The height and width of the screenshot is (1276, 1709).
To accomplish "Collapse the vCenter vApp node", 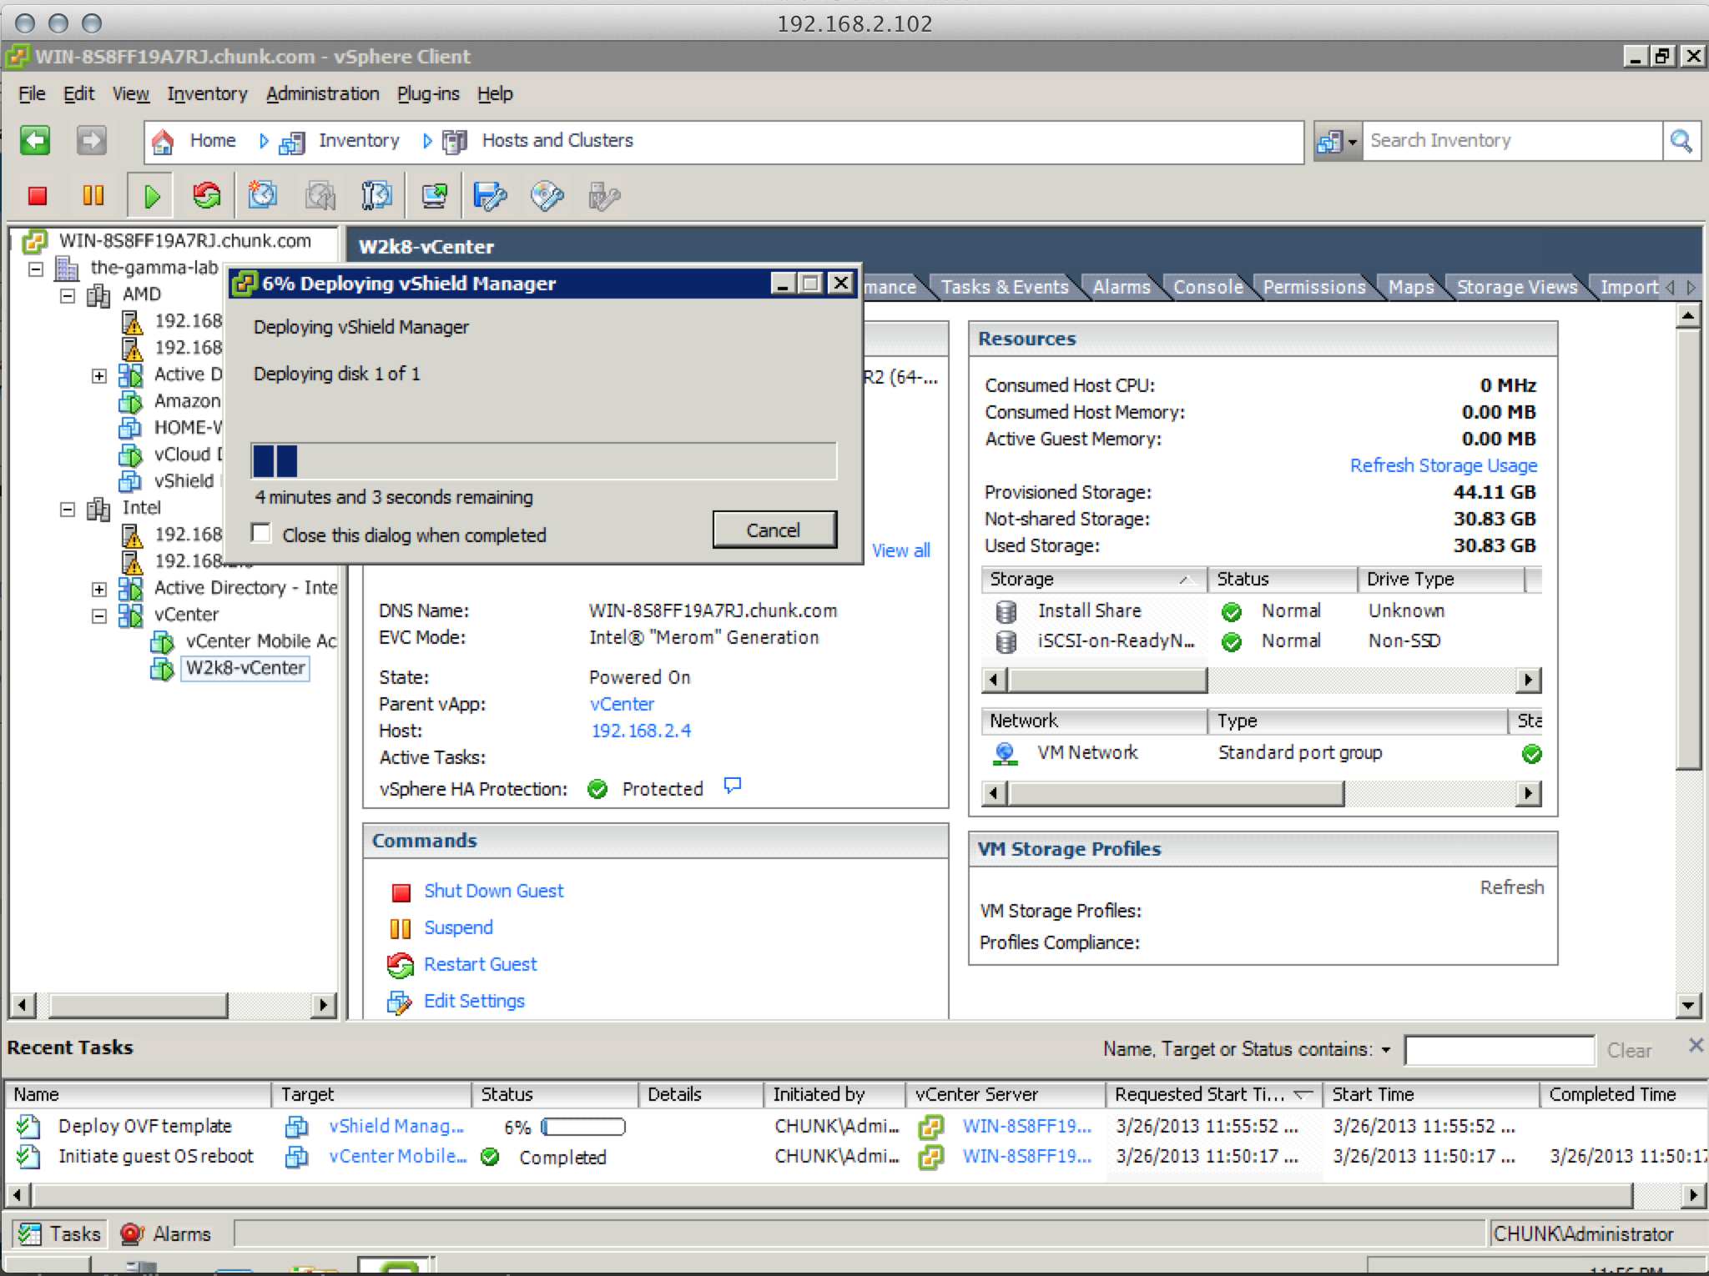I will (99, 615).
